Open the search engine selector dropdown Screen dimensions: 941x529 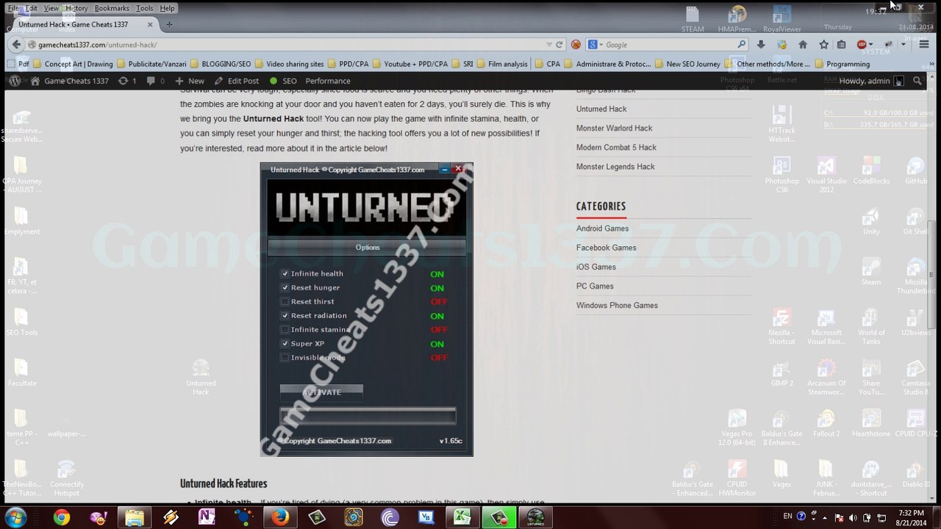(x=596, y=45)
